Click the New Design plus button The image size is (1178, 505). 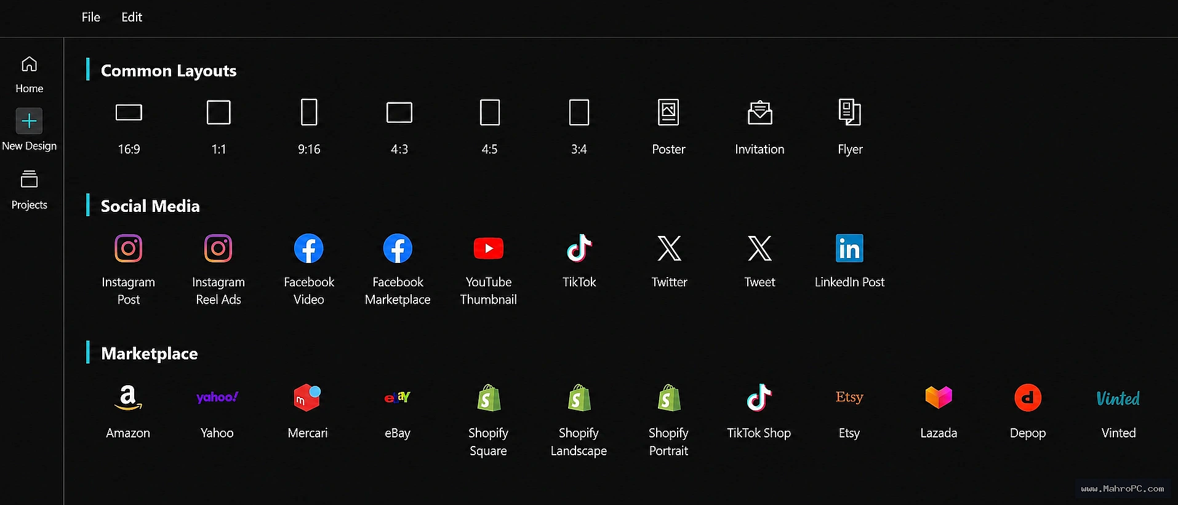(30, 121)
